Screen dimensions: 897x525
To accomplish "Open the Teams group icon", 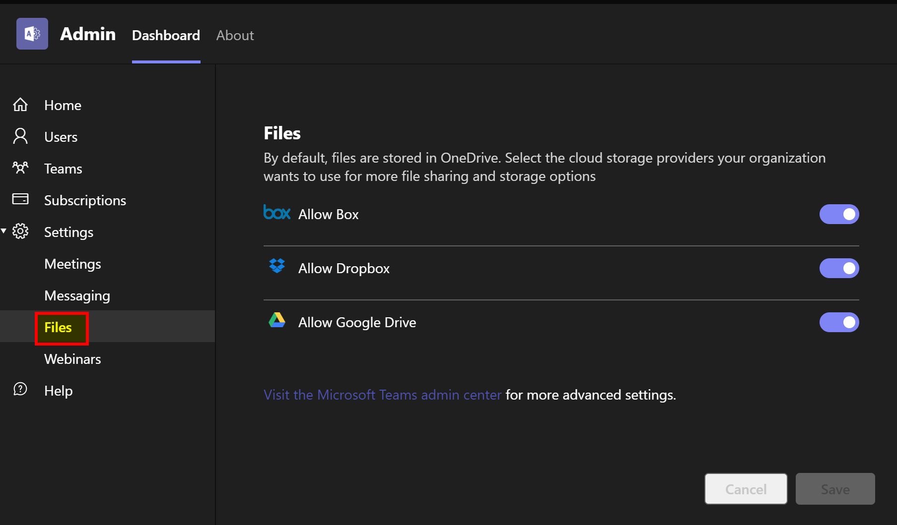I will point(20,168).
